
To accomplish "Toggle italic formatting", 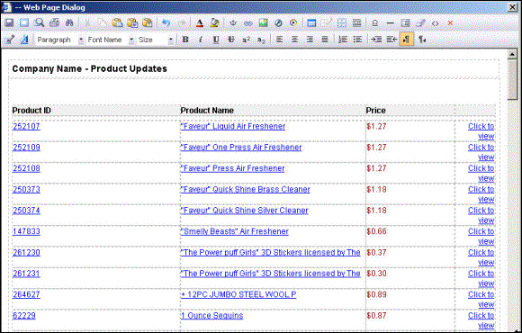I will pos(201,40).
